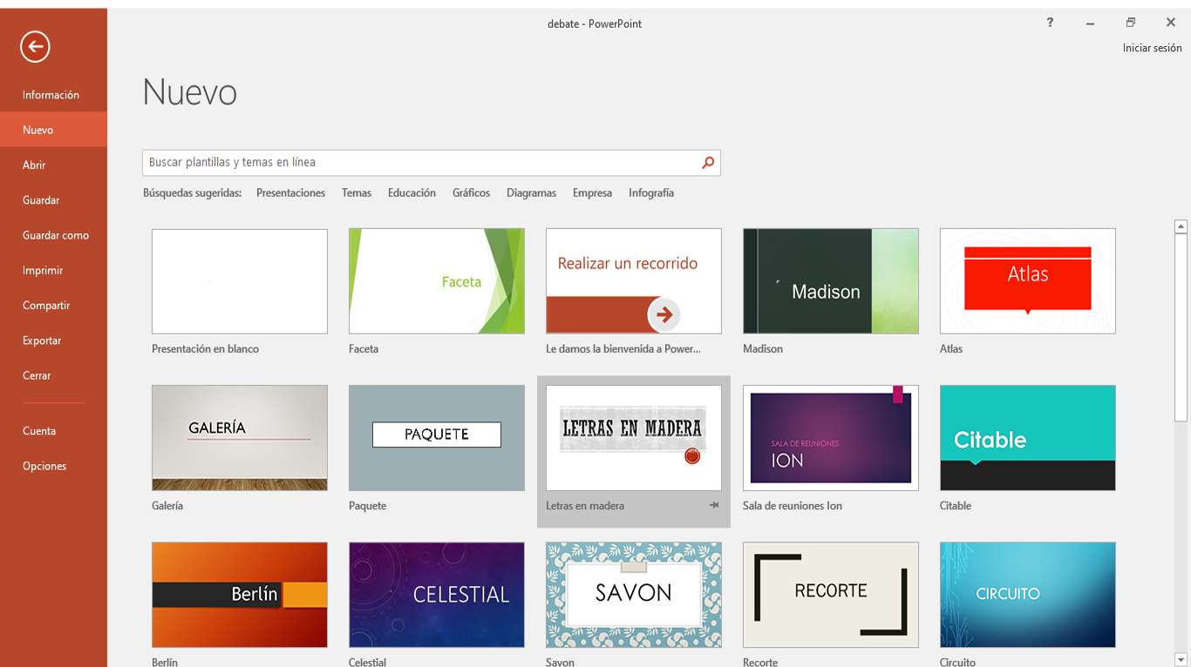Click the Infografía suggested search link
This screenshot has width=1191, height=667.
click(650, 193)
